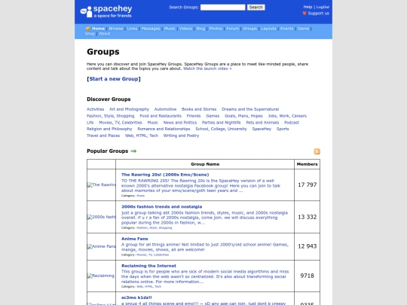This screenshot has width=407, height=305.
Task: Open the Sports category
Action: point(283,129)
